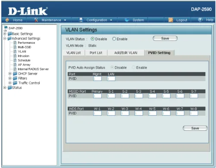
Task: Click the Multi-SSID page icon
Action: pyautogui.click(x=15, y=47)
